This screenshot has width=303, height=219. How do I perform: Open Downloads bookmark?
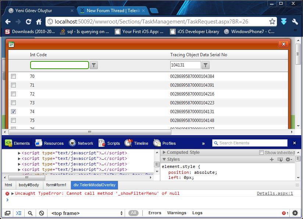(30, 32)
